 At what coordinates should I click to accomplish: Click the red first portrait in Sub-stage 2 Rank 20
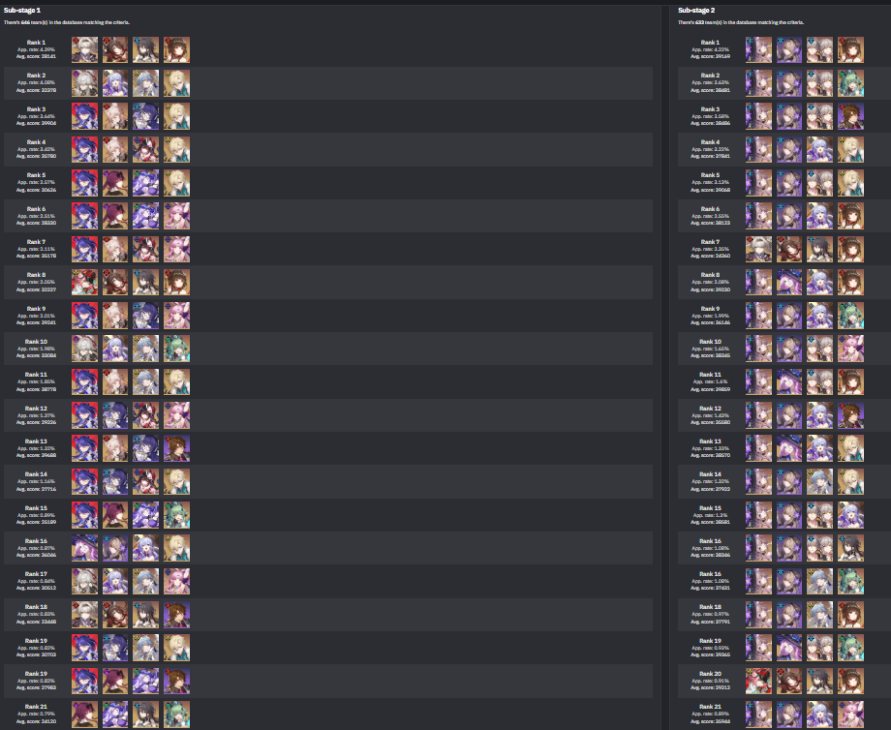[758, 681]
